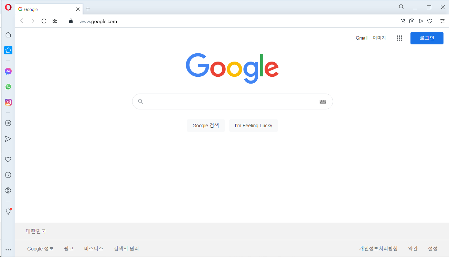449x257 pixels.
Task: Go back to previous page
Action: tap(22, 21)
